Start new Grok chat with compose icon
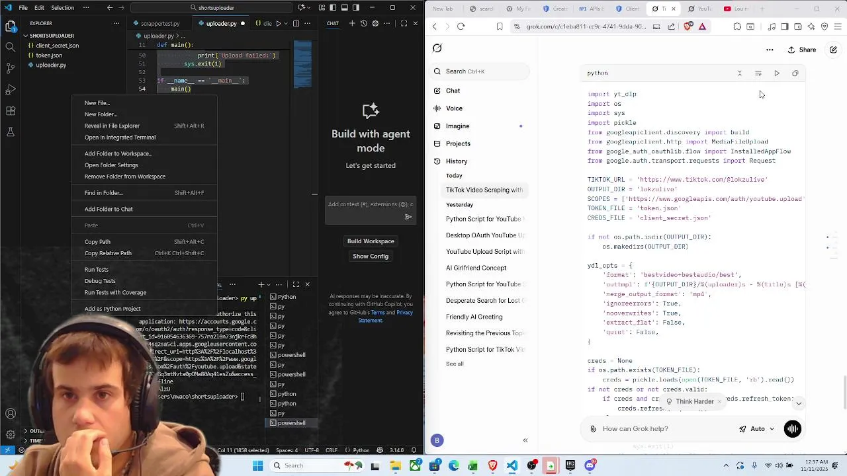Screen dimensions: 847x476 tap(833, 50)
